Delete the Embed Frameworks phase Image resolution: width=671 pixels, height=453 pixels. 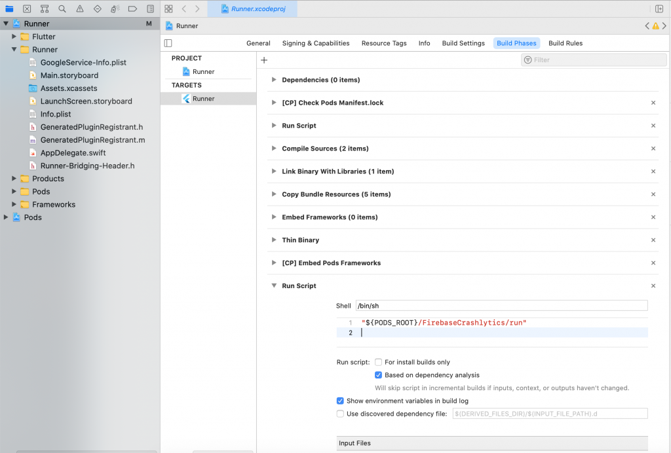653,217
